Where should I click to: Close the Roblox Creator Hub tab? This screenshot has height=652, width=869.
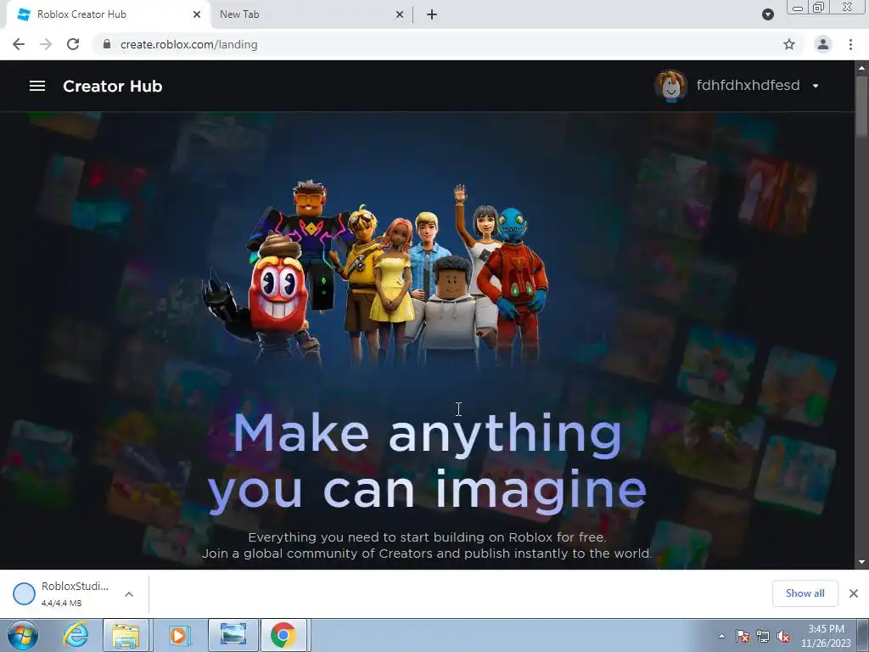197,14
